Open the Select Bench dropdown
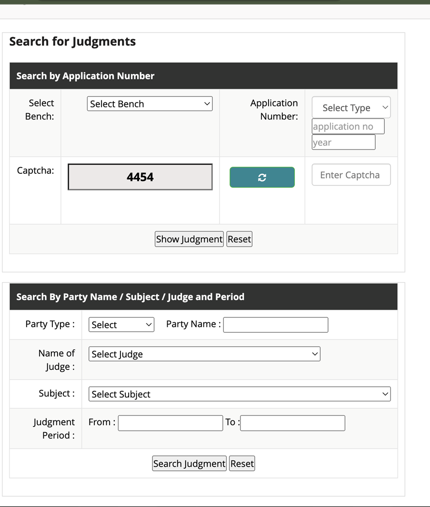The height and width of the screenshot is (507, 430). click(x=150, y=104)
